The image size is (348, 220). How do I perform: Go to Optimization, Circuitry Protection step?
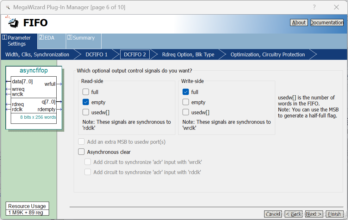(x=268, y=55)
